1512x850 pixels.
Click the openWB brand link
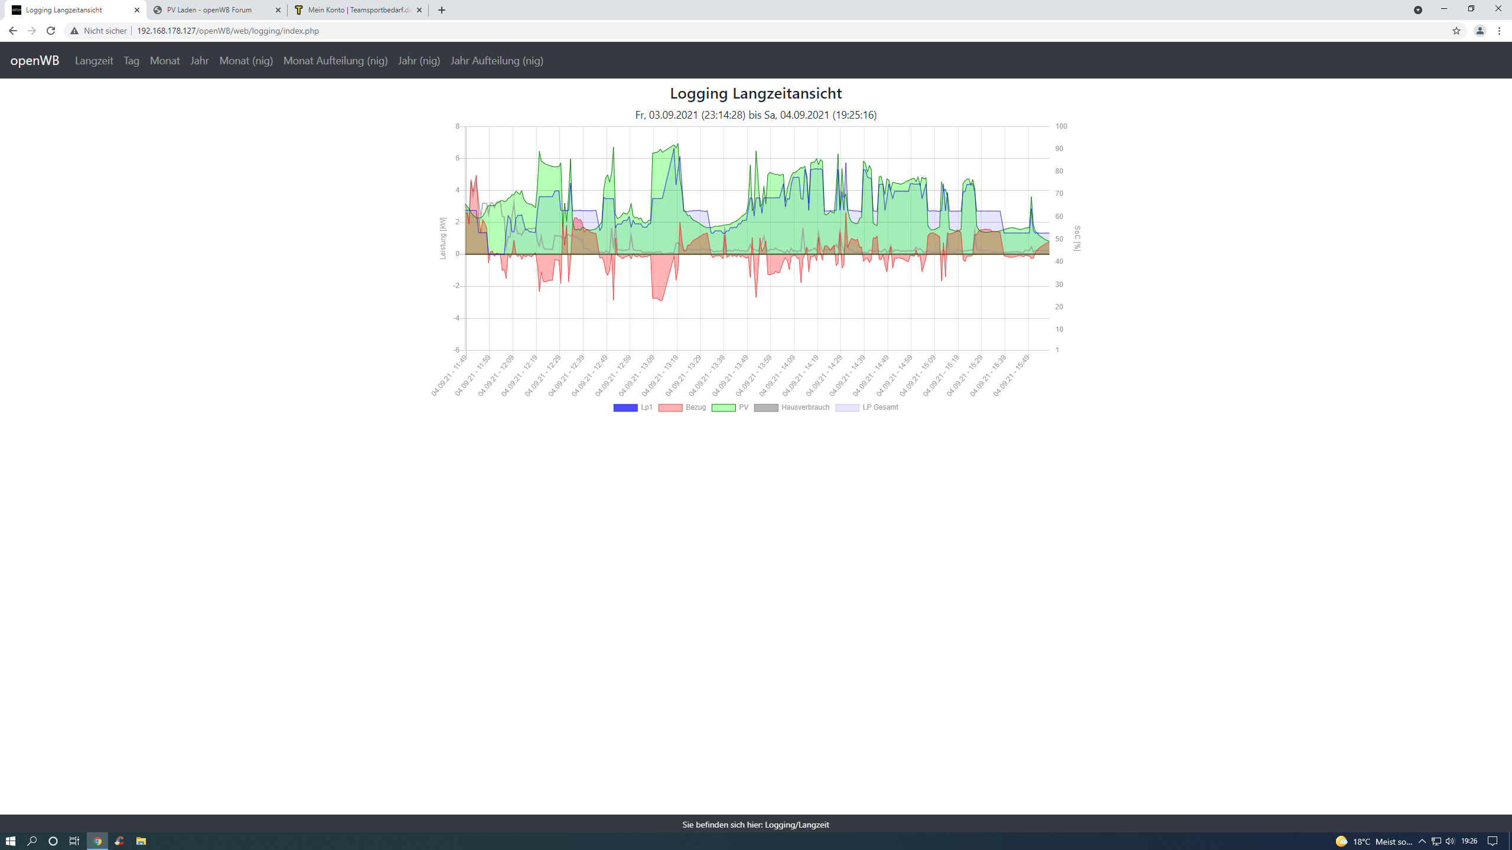pos(35,61)
